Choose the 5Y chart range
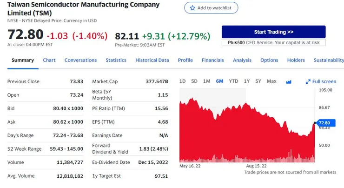 pyautogui.click(x=258, y=81)
